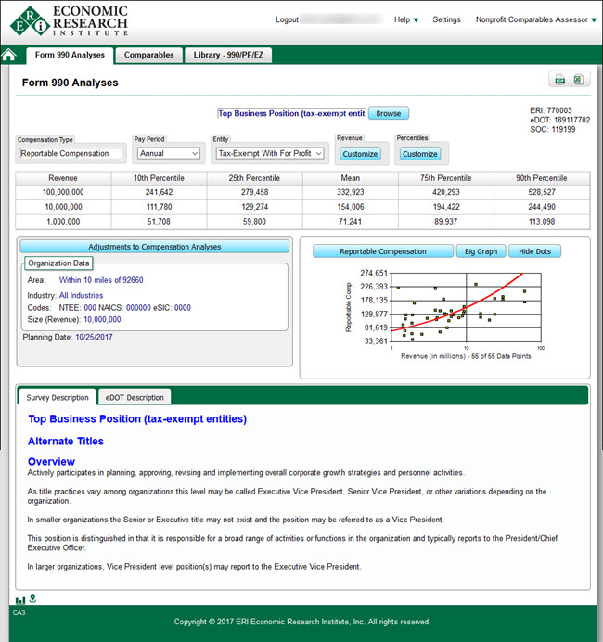This screenshot has height=642, width=603.
Task: Export the analysis as PDF
Action: (x=559, y=81)
